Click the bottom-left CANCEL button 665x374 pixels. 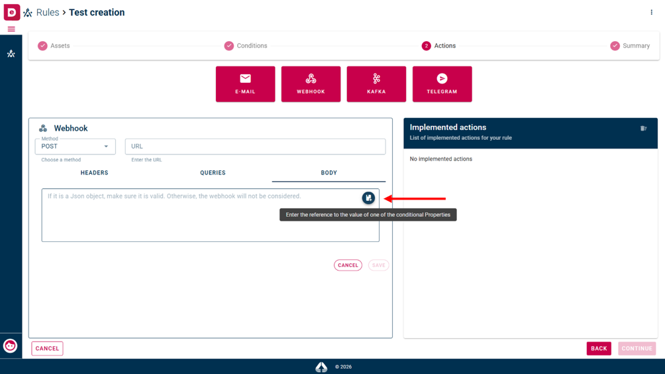pos(47,349)
